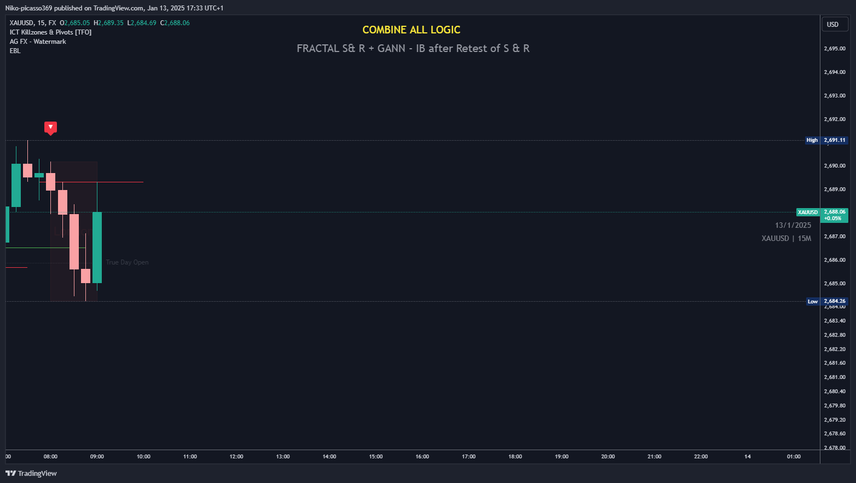Click the 17:00 time axis label
Image resolution: width=856 pixels, height=483 pixels.
point(469,457)
